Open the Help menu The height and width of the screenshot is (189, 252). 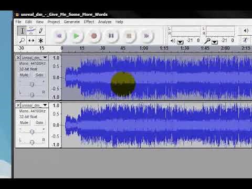coord(119,22)
